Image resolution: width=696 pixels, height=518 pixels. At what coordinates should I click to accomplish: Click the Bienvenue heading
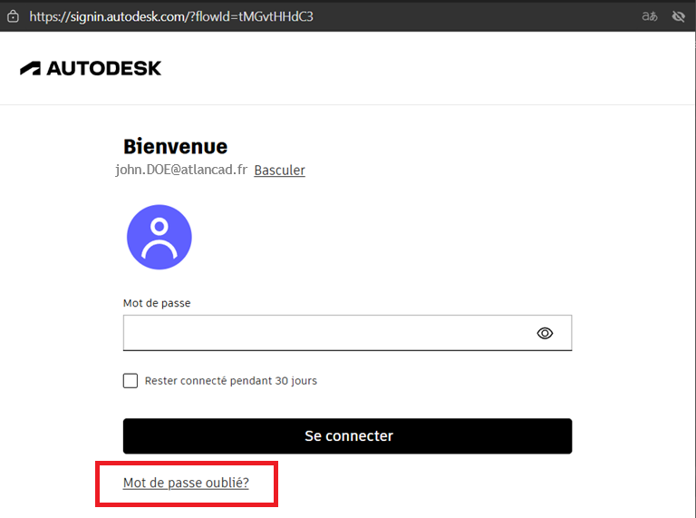click(x=175, y=146)
